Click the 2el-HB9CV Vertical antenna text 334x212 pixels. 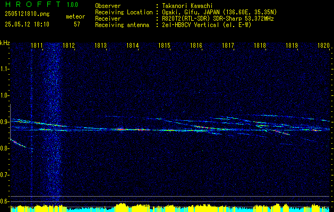[207, 25]
